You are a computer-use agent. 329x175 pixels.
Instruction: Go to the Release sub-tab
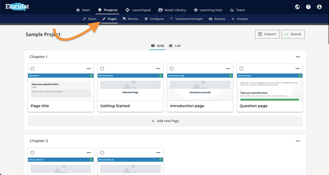[x=217, y=19]
